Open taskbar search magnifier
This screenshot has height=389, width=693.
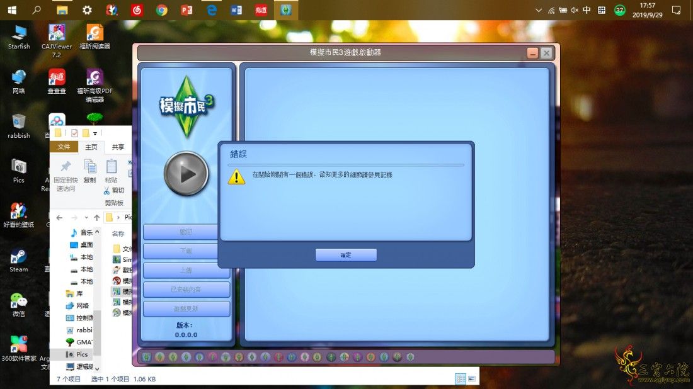(37, 10)
